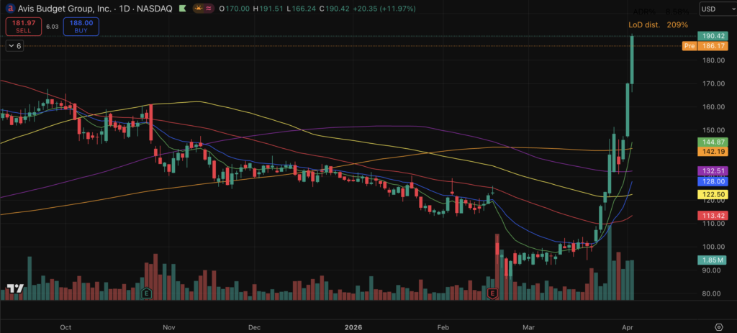Screen dimensions: 737x333
Task: Expand the collapsed indicators legend showing 6
Action: pos(15,45)
